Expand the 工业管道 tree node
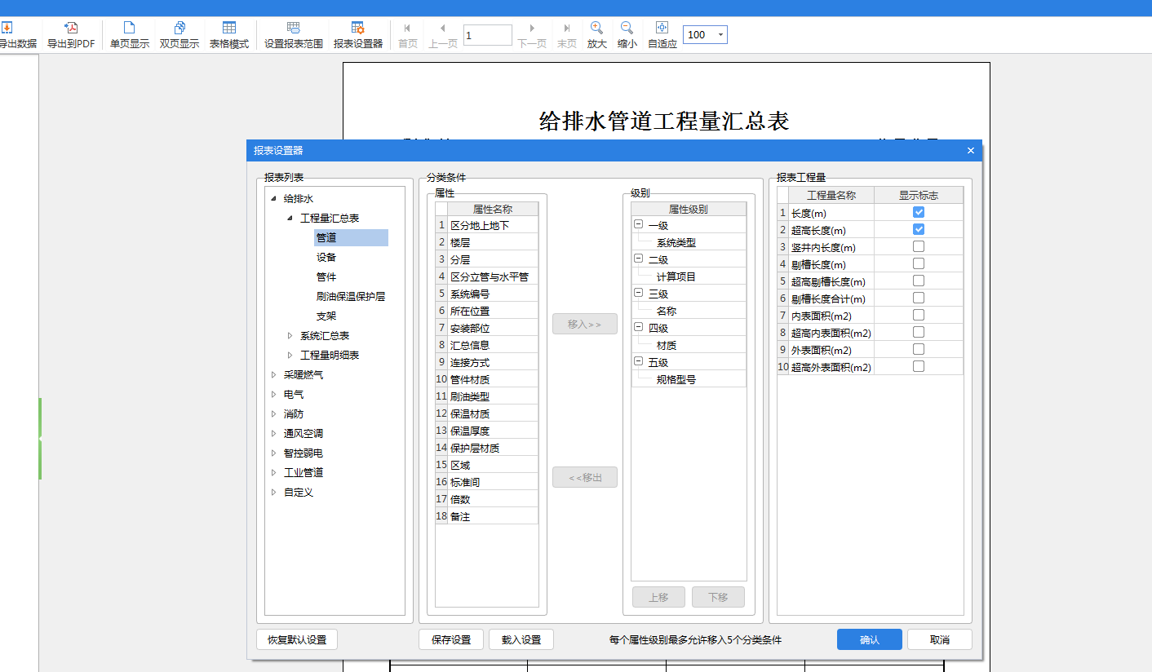The height and width of the screenshot is (672, 1152). [x=273, y=472]
